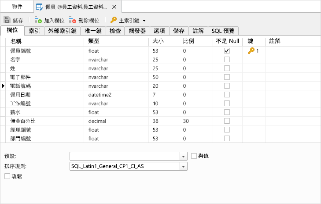Switch to the 物件 tab
Viewport: 321px width, 204px height.
tap(17, 7)
